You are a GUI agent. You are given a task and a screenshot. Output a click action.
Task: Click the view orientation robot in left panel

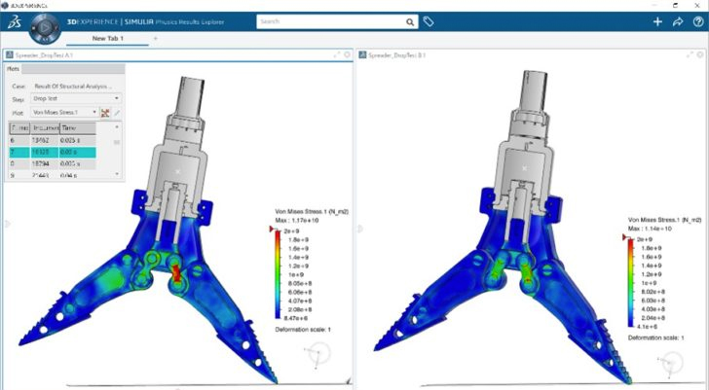[317, 354]
